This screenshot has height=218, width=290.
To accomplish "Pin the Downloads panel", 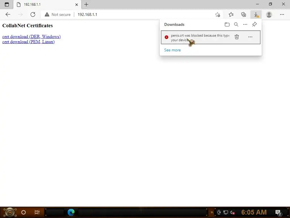I will tap(255, 24).
